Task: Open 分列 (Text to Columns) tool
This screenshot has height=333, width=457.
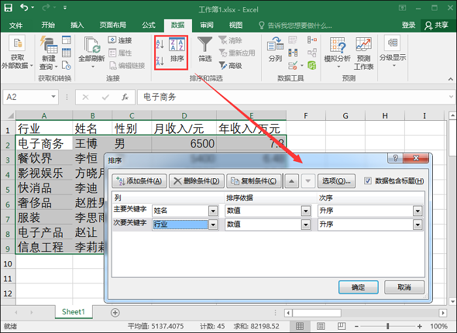Action: (275, 50)
